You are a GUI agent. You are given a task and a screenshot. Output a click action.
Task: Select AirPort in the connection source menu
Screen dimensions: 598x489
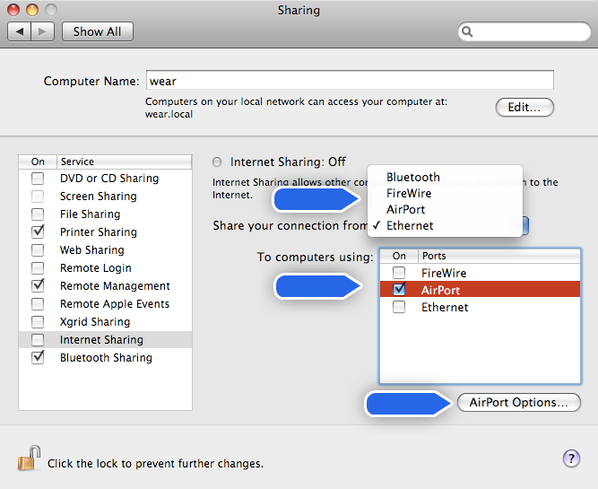click(405, 209)
